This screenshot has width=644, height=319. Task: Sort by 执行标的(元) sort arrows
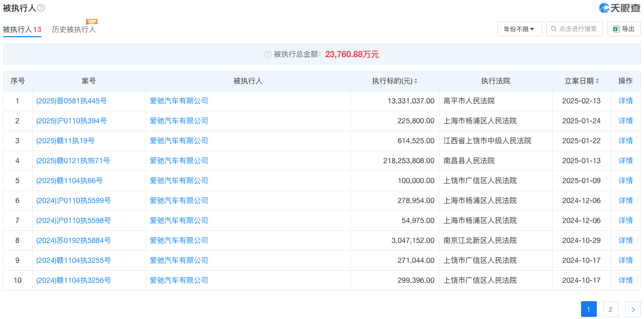416,81
